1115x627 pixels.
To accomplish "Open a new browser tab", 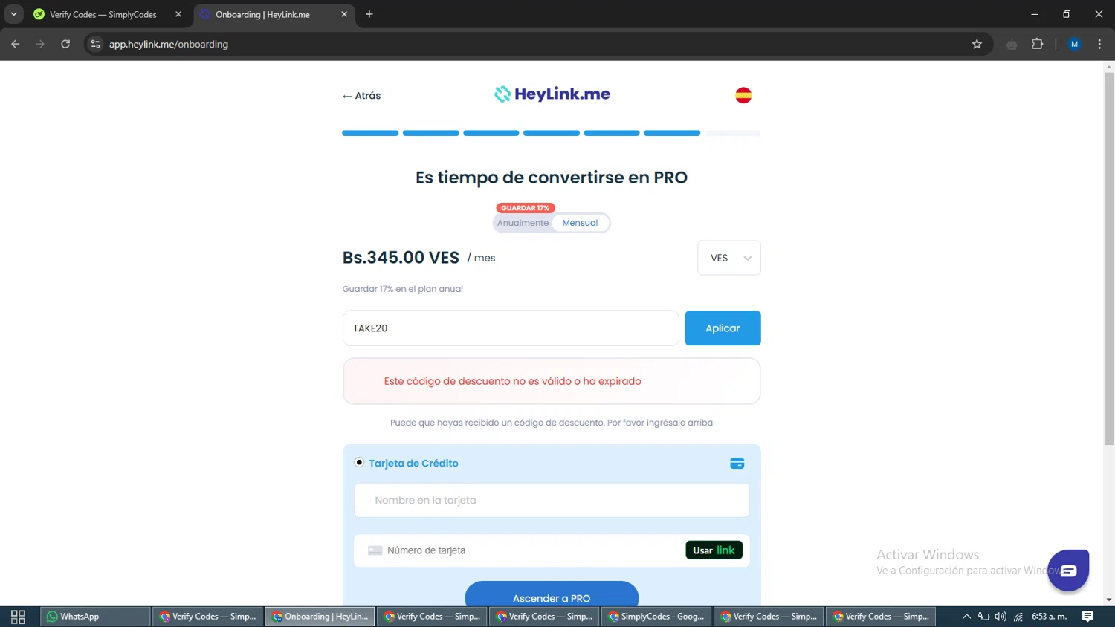I will click(369, 14).
